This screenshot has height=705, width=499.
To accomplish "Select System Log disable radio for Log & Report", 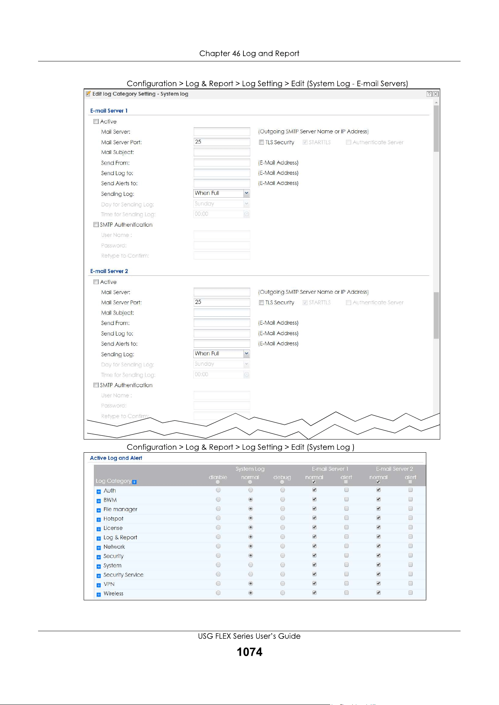I will 218,537.
